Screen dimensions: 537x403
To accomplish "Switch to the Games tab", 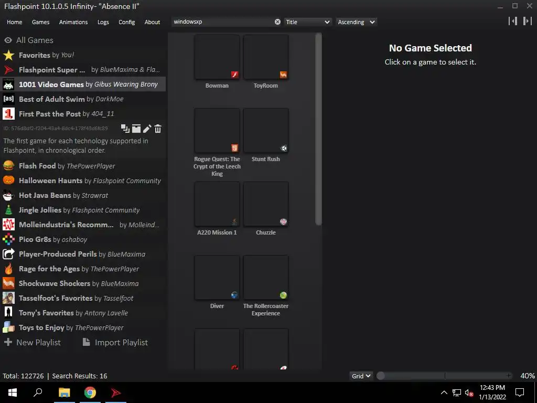I will [x=41, y=22].
